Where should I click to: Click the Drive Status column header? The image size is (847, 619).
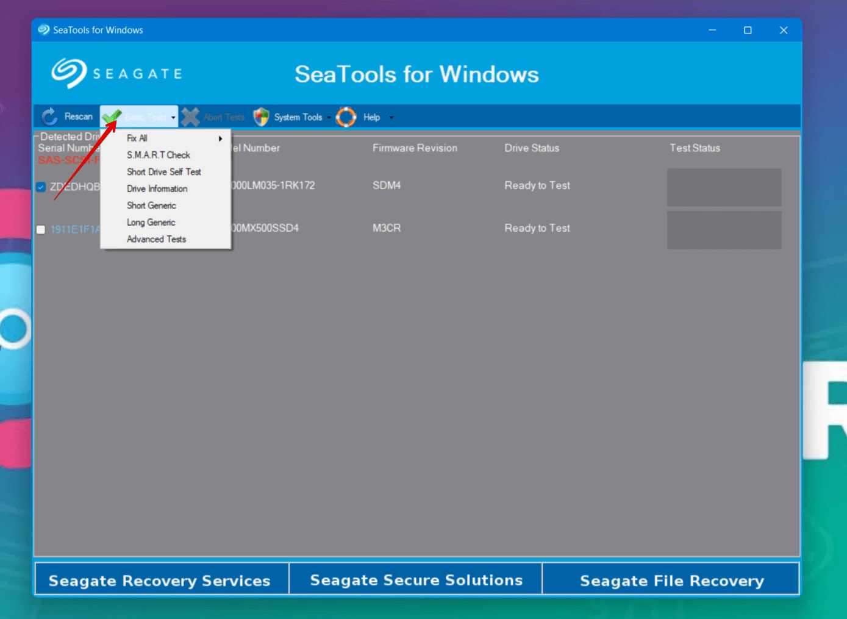pyautogui.click(x=532, y=148)
